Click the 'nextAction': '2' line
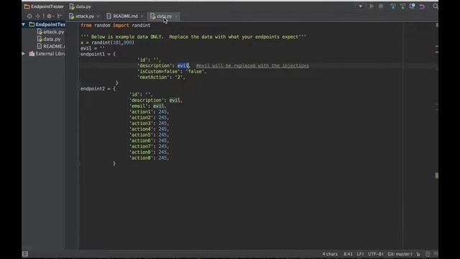This screenshot has height=259, width=460. [x=161, y=77]
